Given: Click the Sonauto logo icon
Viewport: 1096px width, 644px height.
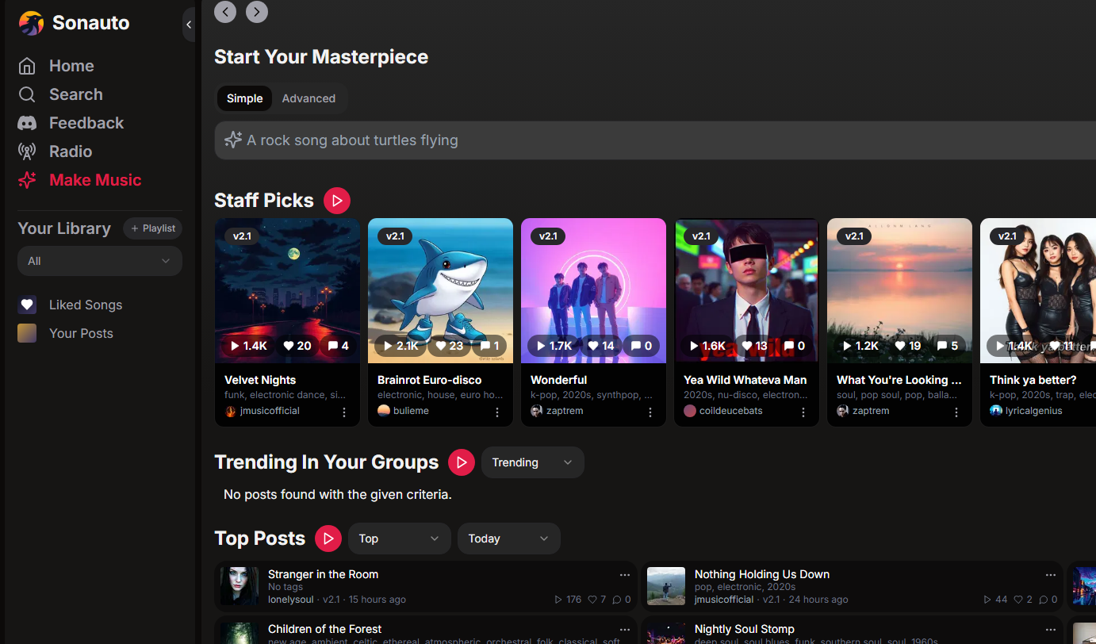Looking at the screenshot, I should 31,23.
